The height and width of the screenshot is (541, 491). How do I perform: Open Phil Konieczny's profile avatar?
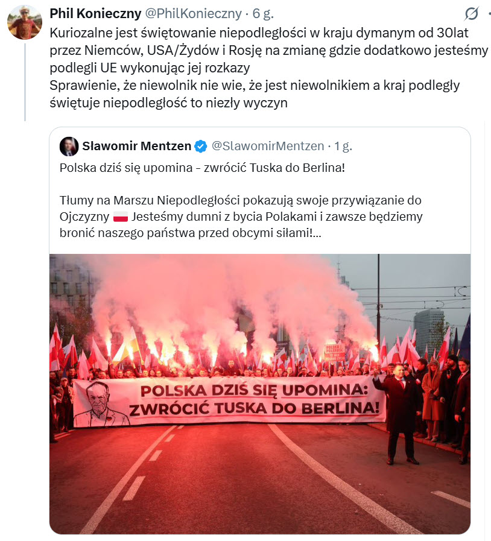click(25, 22)
